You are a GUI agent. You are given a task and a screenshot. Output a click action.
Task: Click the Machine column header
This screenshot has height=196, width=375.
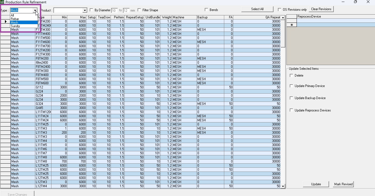click(184, 17)
